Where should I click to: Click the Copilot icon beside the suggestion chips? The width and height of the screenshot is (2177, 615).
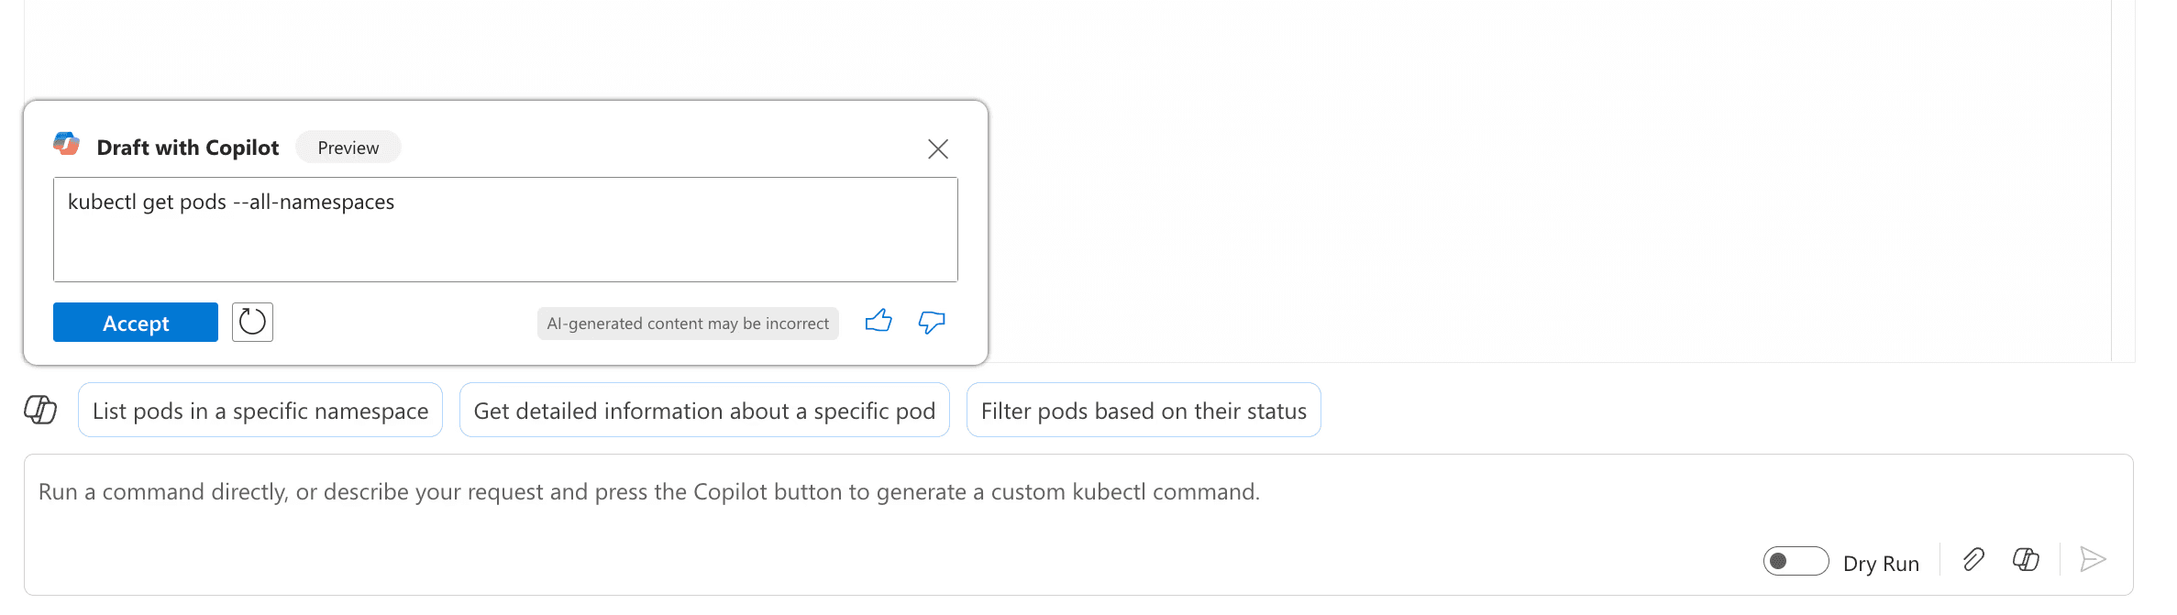point(40,410)
